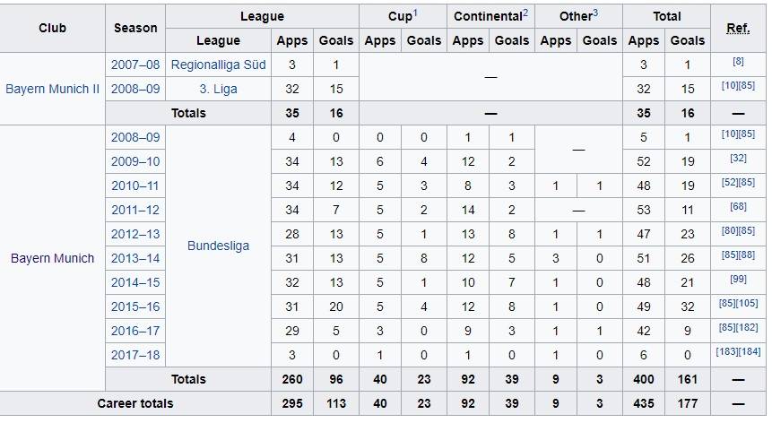Follow the 3. Liga link
Viewport: 772px width, 423px height.
click(219, 89)
